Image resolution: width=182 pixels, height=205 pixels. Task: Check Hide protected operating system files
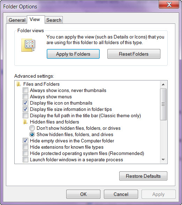(x=25, y=153)
